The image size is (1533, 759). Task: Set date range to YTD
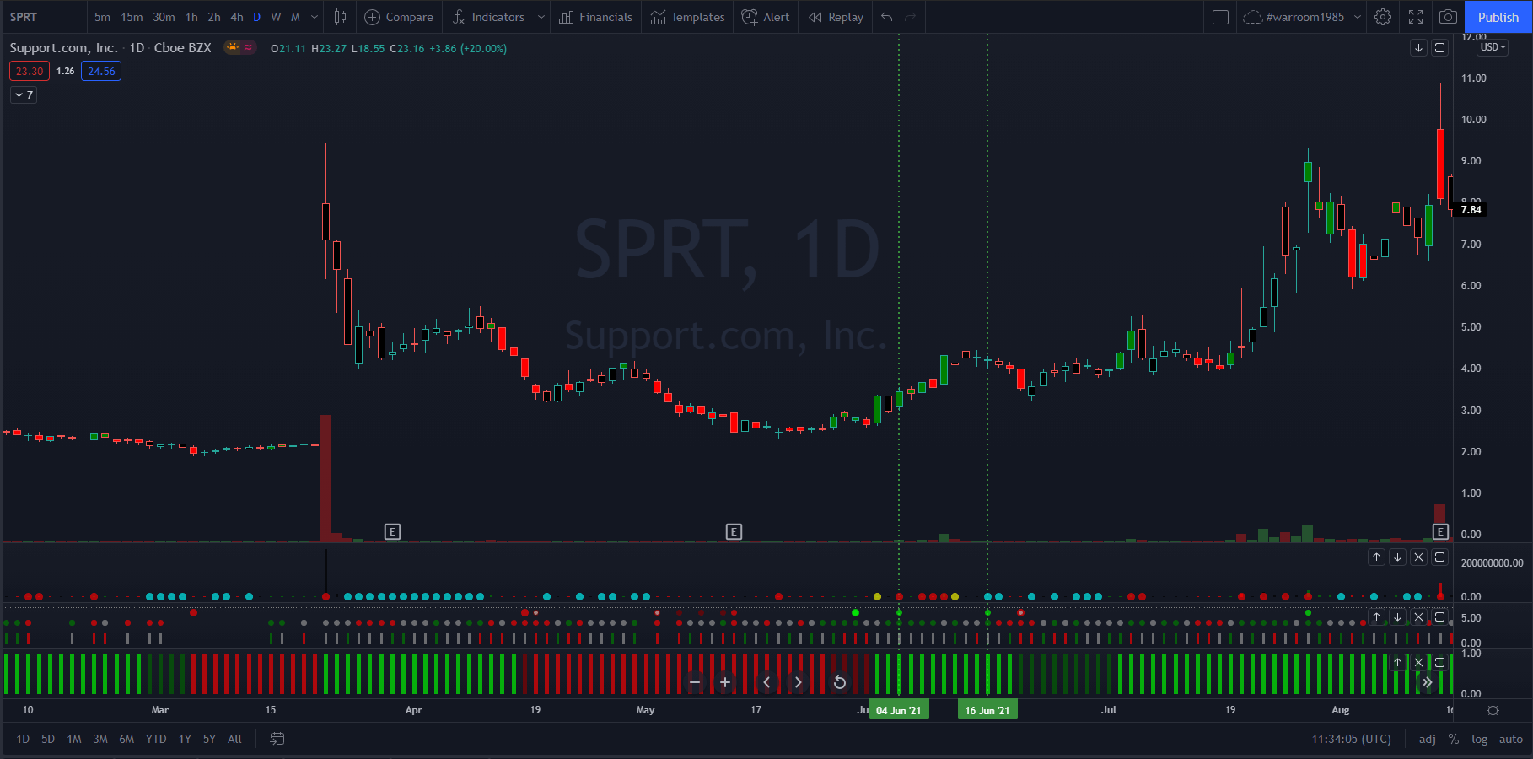tap(156, 739)
